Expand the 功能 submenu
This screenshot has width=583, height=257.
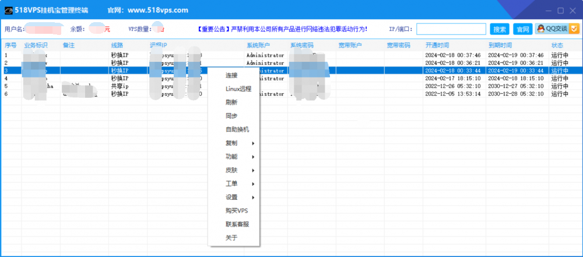point(234,157)
